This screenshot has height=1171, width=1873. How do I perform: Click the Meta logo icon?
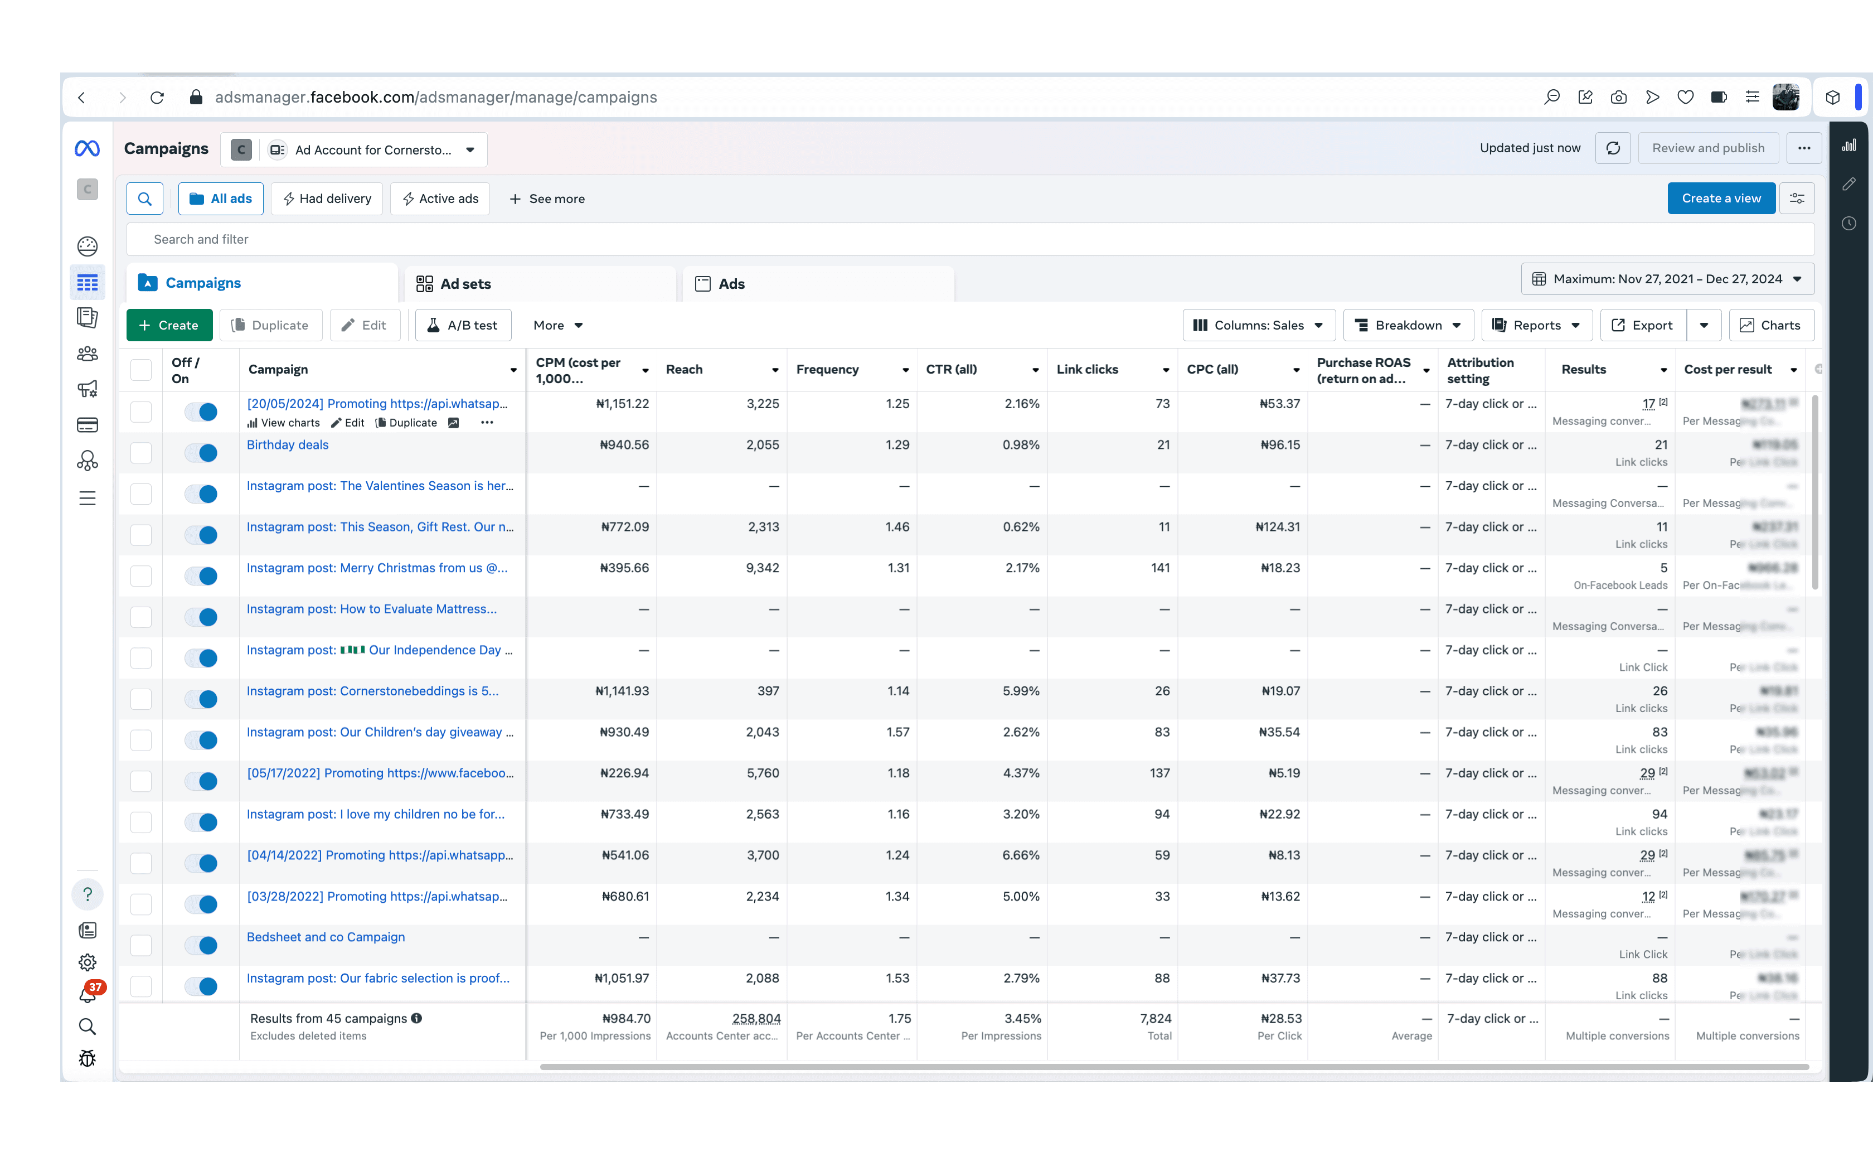click(88, 148)
